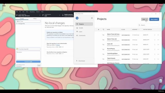Focus the commit Description box

click(x=28, y=55)
